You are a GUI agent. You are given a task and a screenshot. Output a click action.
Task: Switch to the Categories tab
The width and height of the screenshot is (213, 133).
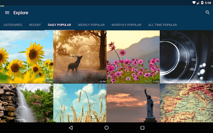point(13,25)
